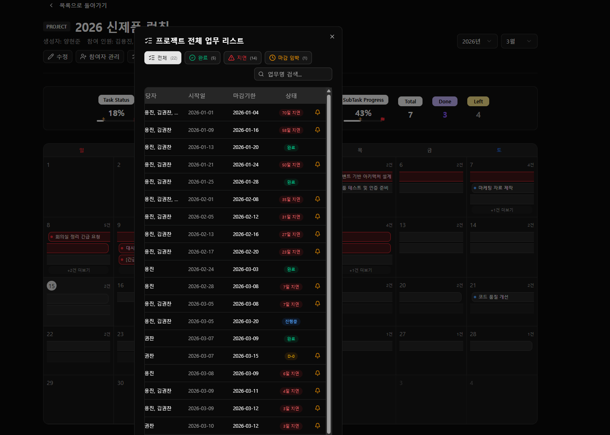Image resolution: width=610 pixels, height=435 pixels.
Task: Click bell icon for the 6일 지연 task
Action: [x=318, y=373]
